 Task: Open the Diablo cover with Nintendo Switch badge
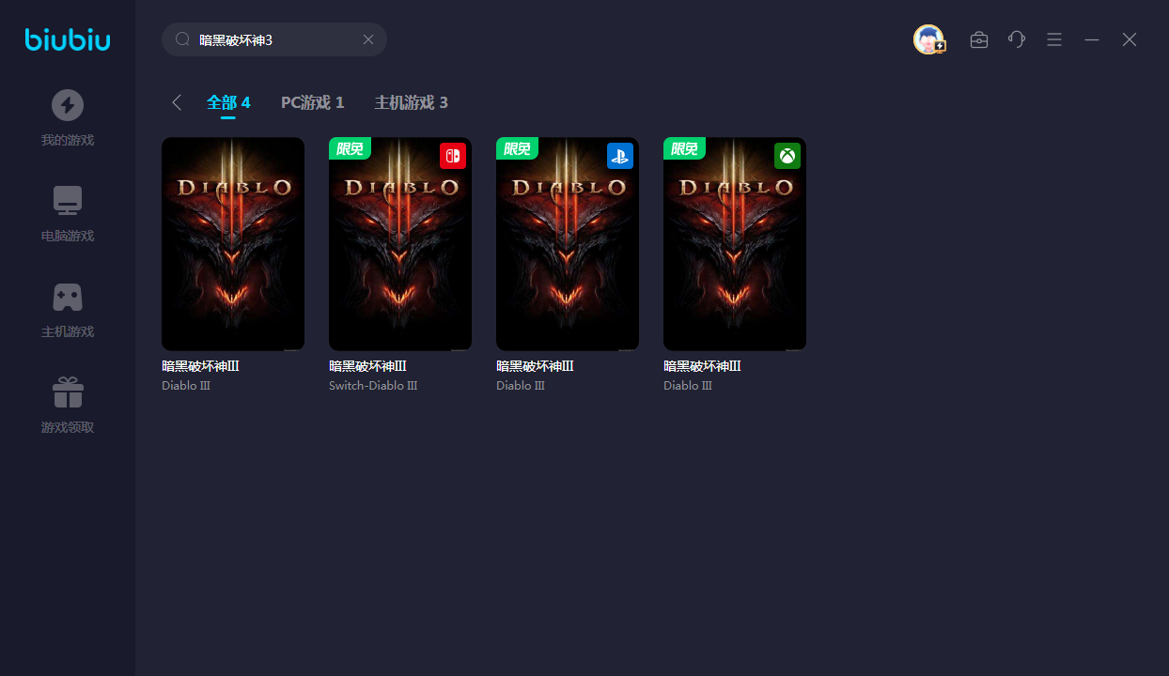[400, 244]
